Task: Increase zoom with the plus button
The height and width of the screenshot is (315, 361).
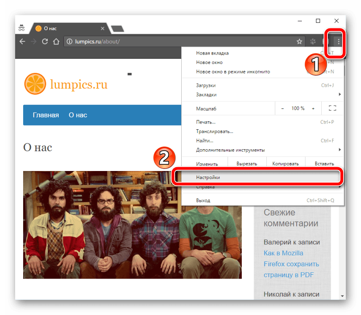Action: (313, 108)
